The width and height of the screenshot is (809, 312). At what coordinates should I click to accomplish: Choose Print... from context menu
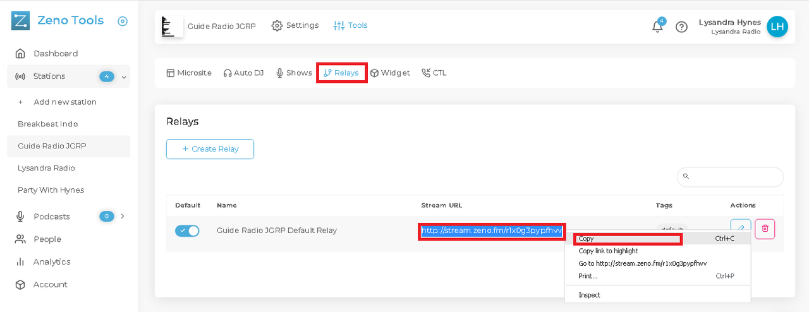(657, 276)
